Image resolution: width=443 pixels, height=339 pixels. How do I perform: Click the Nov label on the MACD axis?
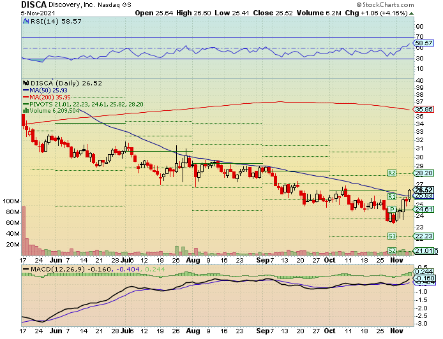(x=396, y=331)
